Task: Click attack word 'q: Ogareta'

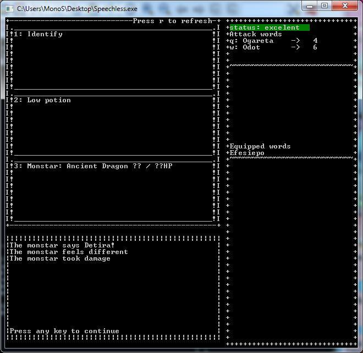Action: pos(251,41)
